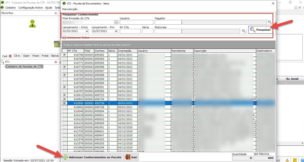Image resolution: width=304 pixels, height=162 pixels.
Task: Click the Sair button
Action: pyautogui.click(x=131, y=157)
